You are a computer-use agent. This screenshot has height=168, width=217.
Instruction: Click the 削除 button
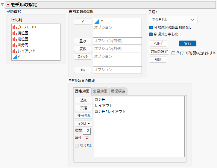click(158, 60)
